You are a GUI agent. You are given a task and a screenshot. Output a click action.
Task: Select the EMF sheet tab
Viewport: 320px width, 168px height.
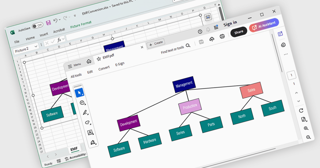(x=74, y=149)
